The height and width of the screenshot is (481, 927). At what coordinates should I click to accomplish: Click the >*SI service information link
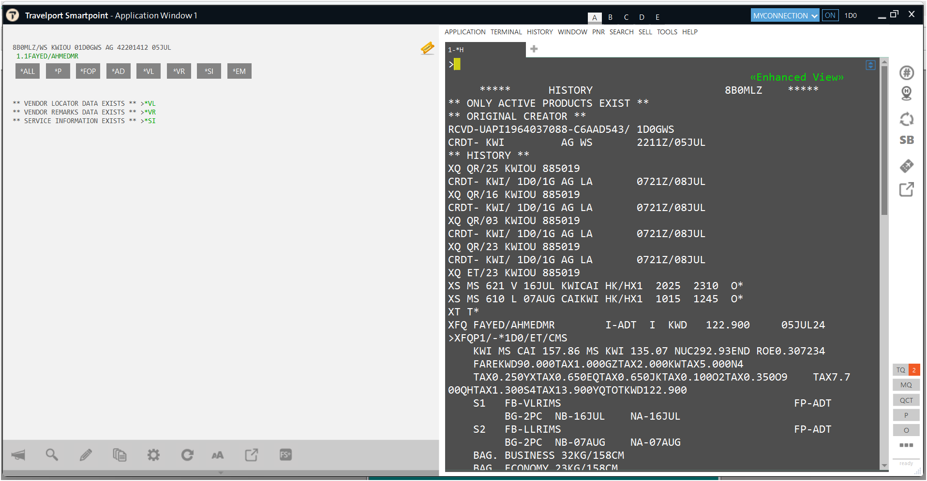point(148,121)
